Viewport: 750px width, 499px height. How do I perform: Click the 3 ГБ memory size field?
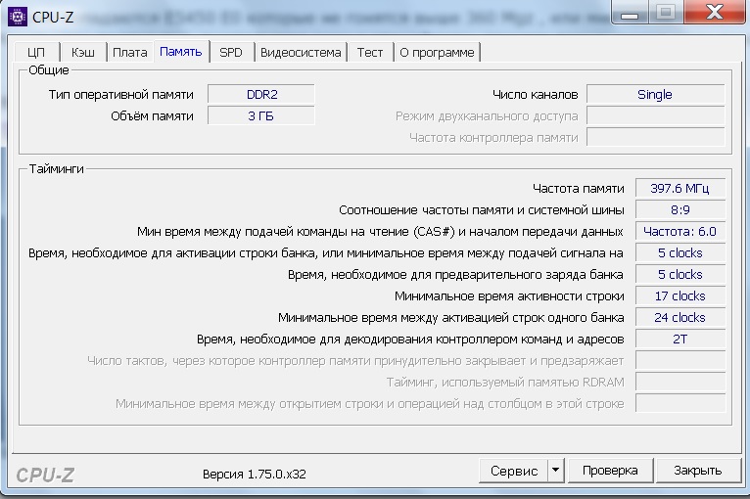[x=261, y=115]
